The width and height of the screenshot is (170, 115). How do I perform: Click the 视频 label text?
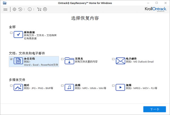pyautogui.click(x=129, y=85)
